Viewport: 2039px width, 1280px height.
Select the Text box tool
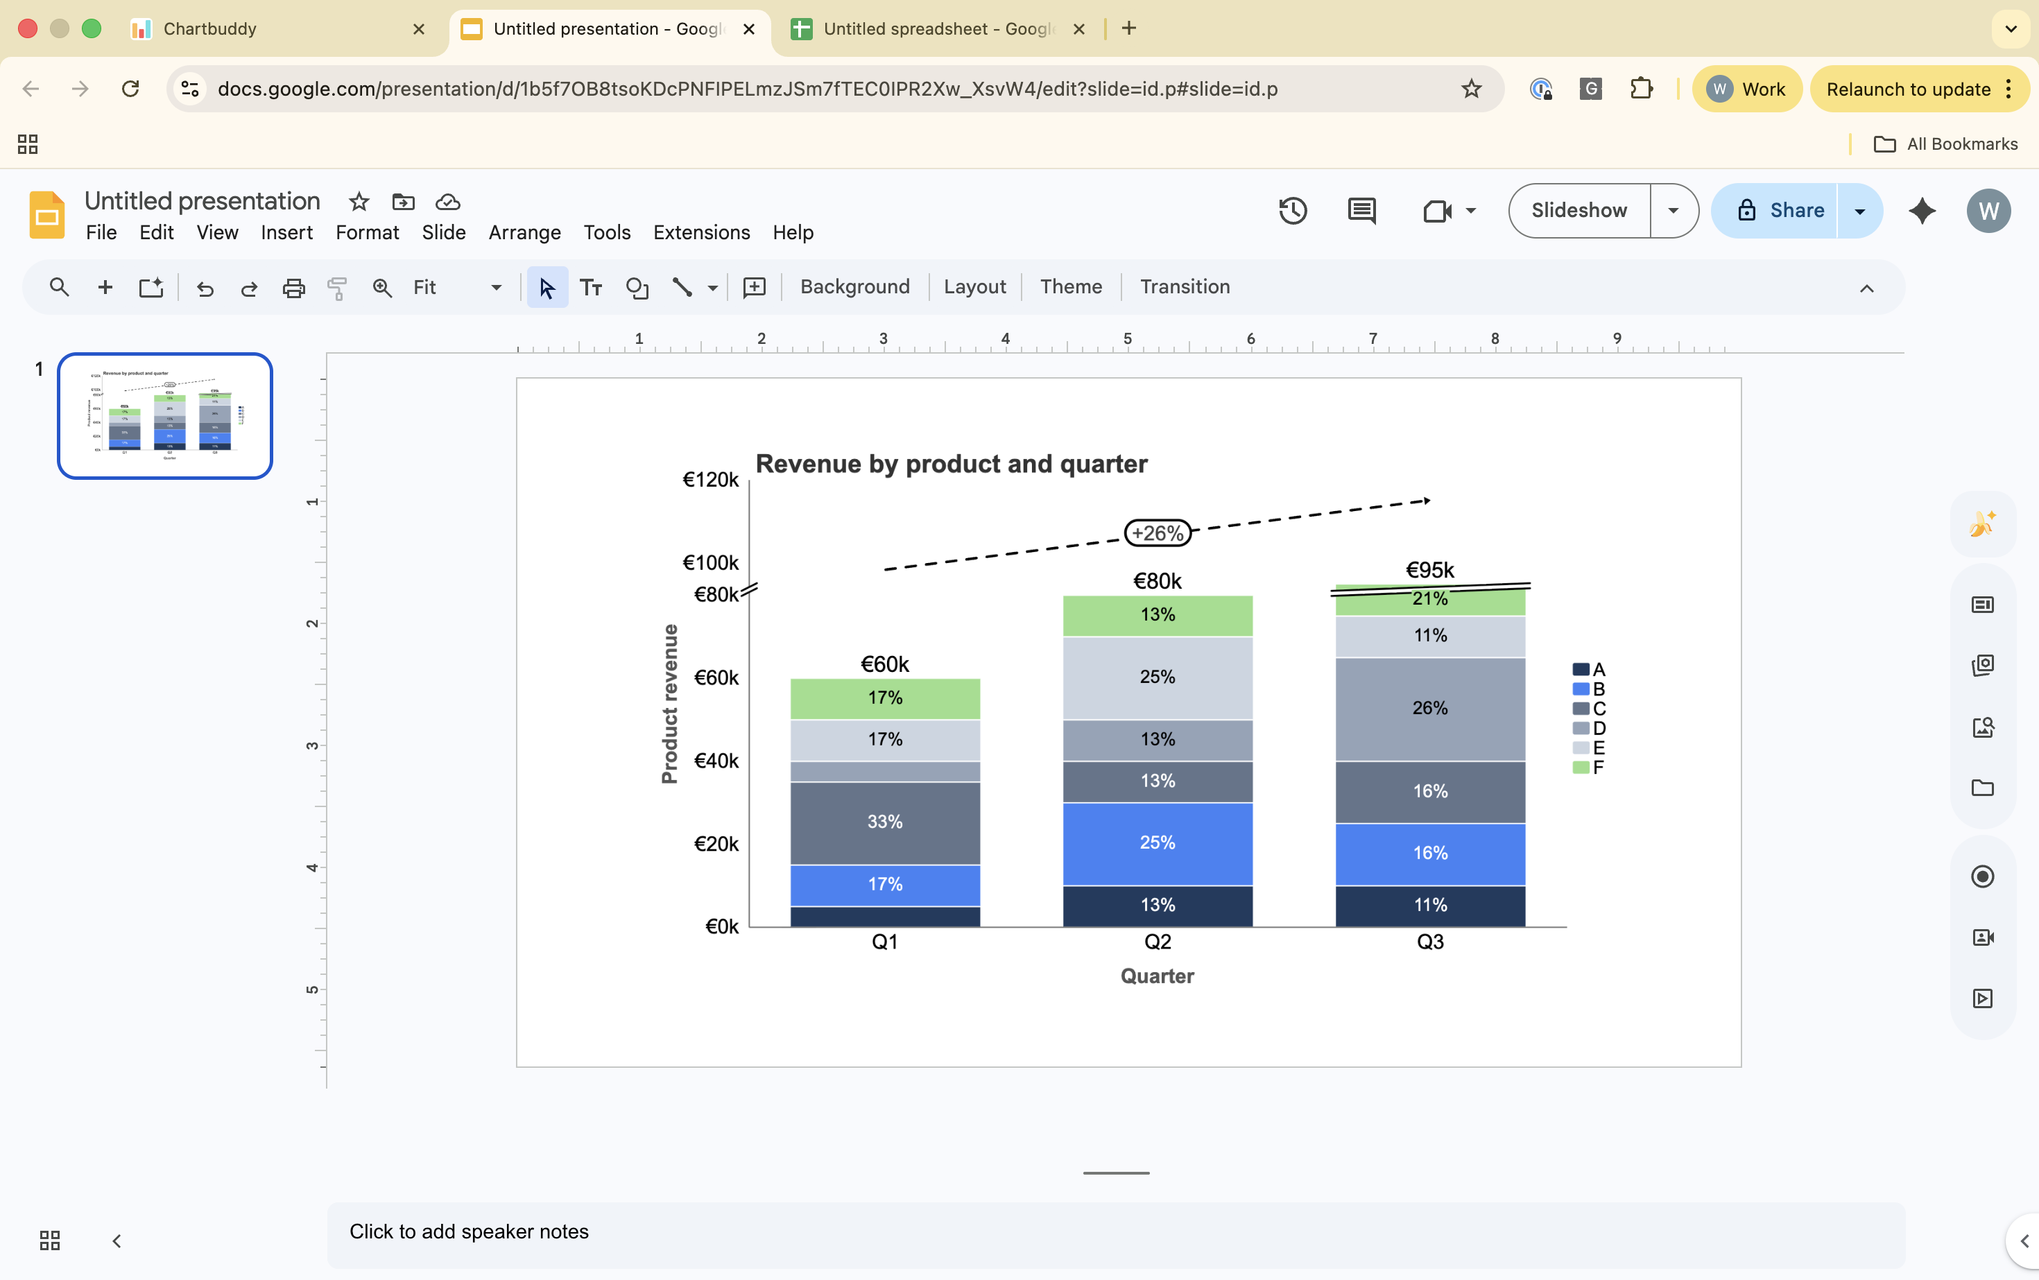tap(591, 287)
